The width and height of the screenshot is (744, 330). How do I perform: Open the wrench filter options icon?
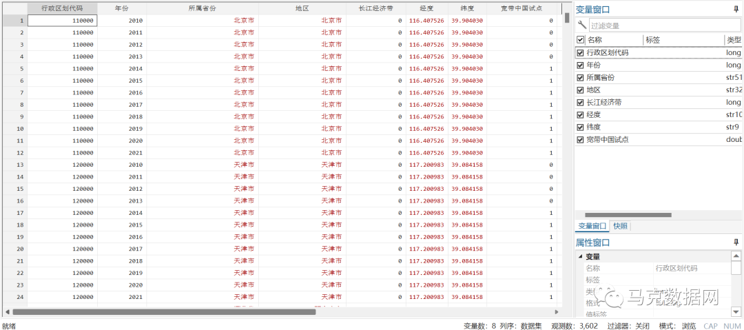pyautogui.click(x=581, y=25)
